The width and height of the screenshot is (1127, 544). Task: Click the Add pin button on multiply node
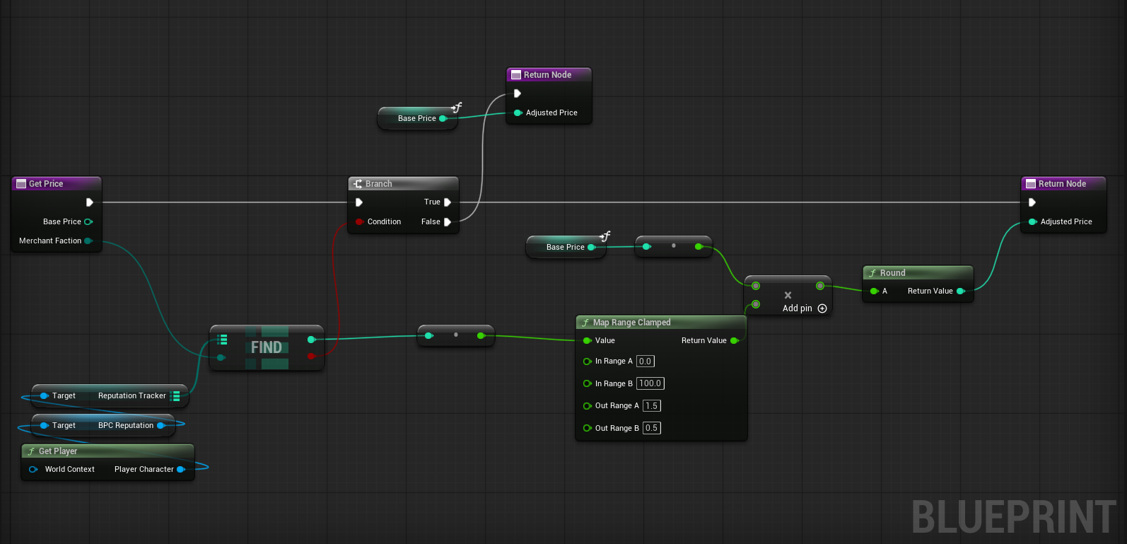pyautogui.click(x=805, y=308)
